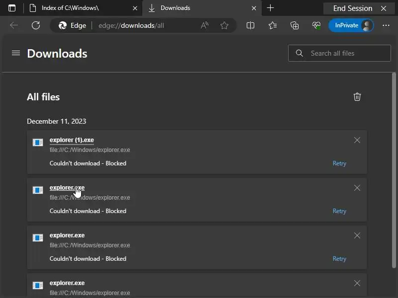Retry download of explorer (1).exe

coord(339,163)
